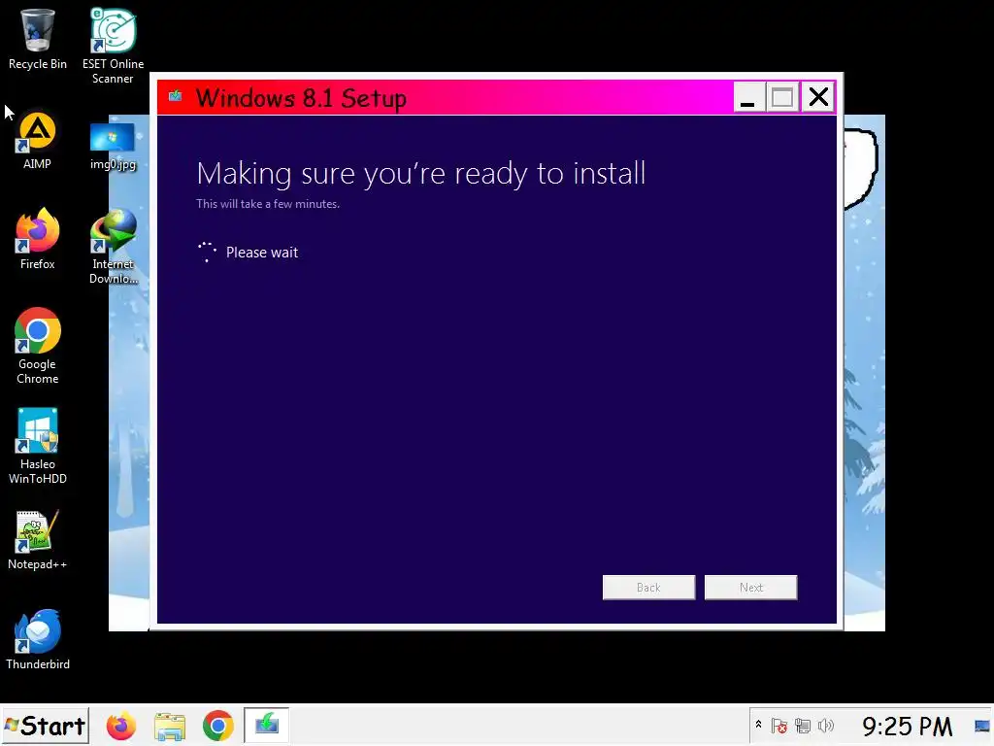The image size is (994, 746).
Task: Click the Setup window title bar icon
Action: [x=176, y=96]
